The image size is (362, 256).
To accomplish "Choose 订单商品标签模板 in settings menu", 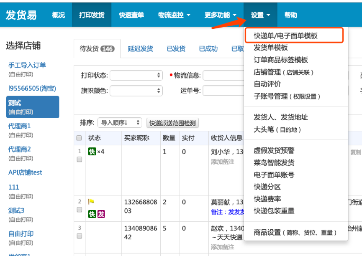I will click(281, 60).
